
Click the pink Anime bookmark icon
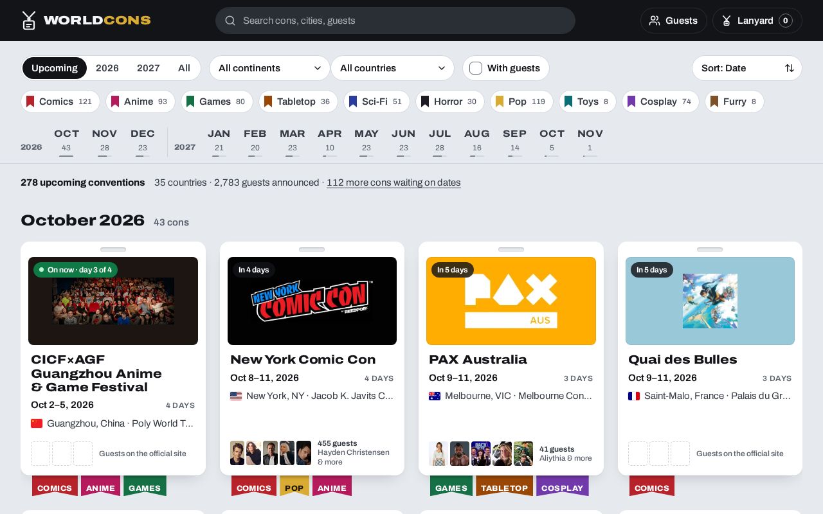pos(115,102)
